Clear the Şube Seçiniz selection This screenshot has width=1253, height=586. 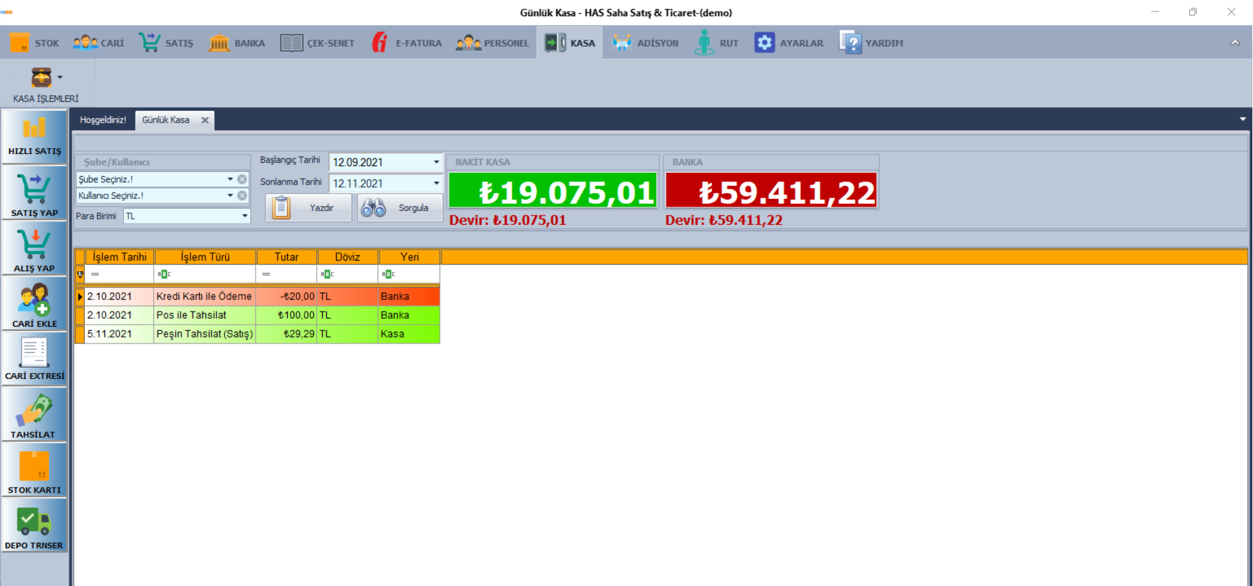pyautogui.click(x=242, y=179)
